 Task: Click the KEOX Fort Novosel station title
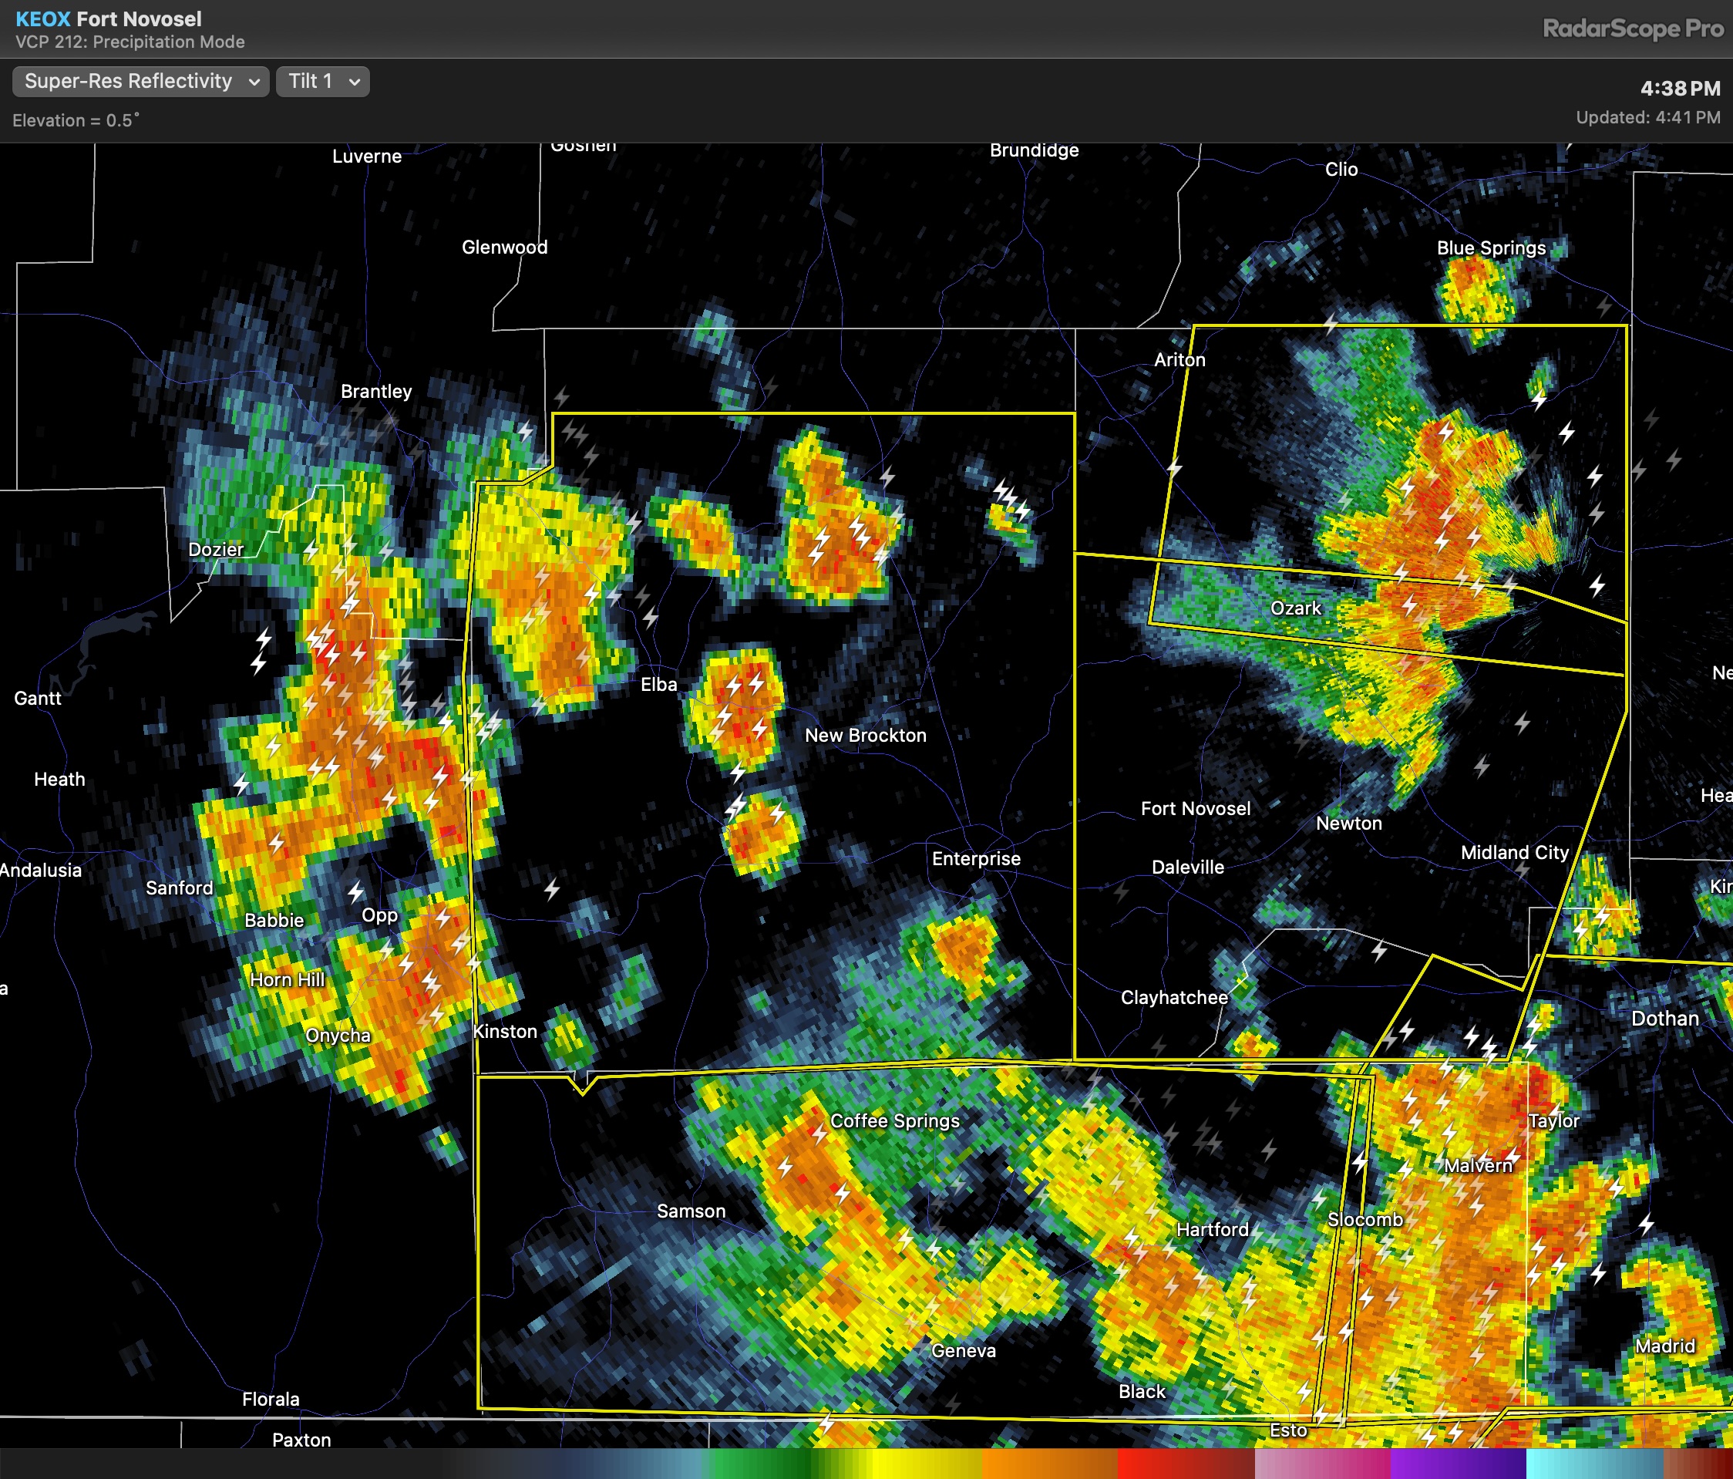click(109, 19)
